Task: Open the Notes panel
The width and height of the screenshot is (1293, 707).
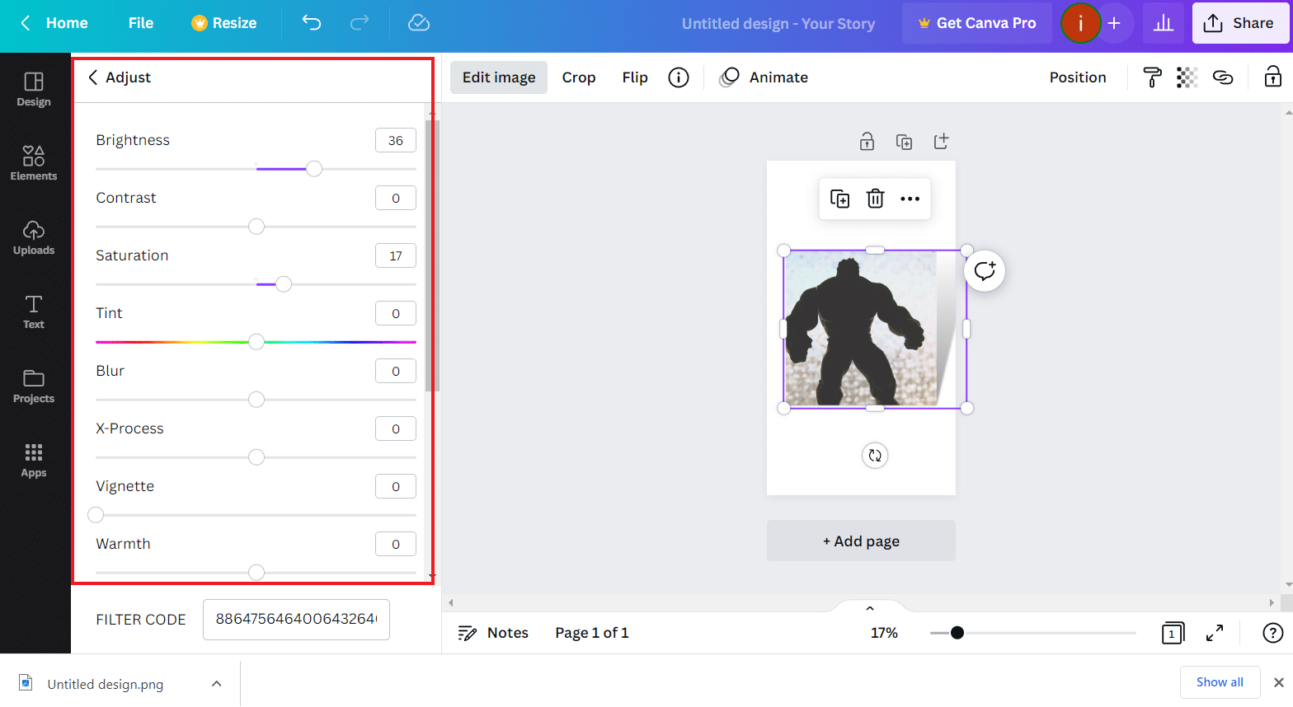Action: [x=493, y=633]
